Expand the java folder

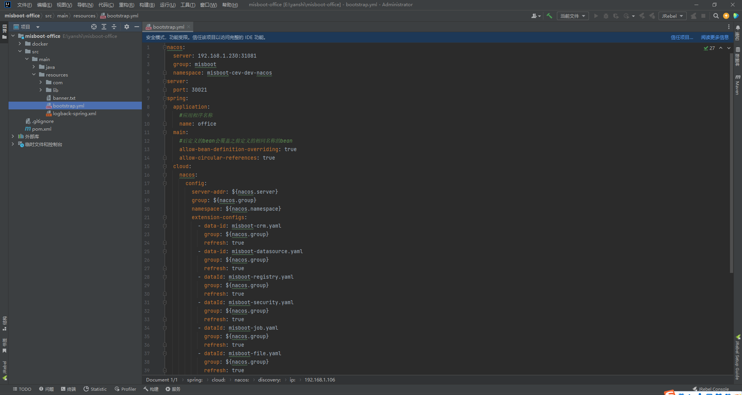[34, 67]
